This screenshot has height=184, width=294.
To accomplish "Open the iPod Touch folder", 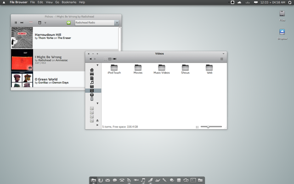I will coord(114,69).
